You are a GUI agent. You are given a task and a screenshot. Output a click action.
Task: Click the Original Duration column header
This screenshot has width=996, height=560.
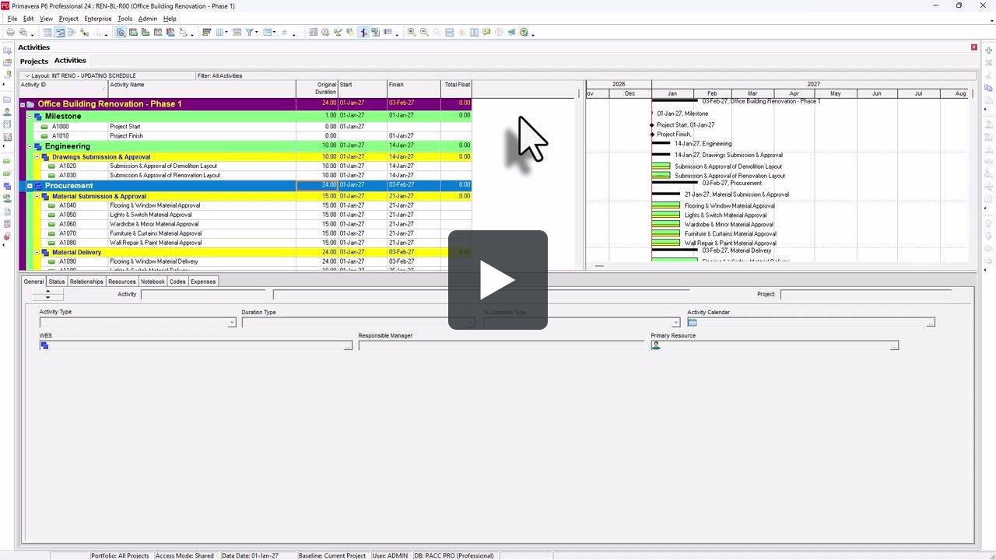click(x=317, y=89)
